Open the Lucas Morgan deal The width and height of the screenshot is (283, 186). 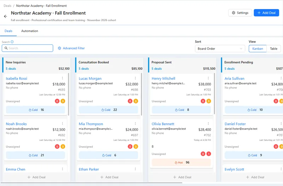(90, 79)
